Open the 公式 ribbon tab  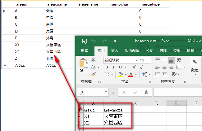point(149,51)
